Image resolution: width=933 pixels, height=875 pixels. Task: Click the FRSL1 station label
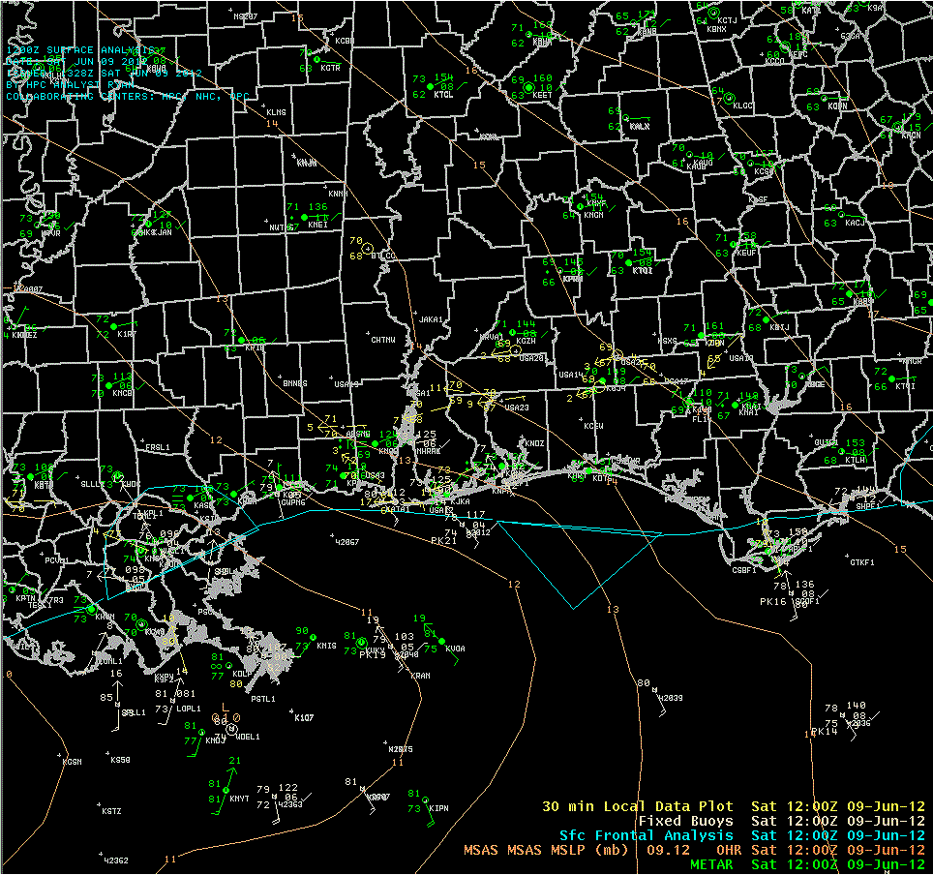click(158, 447)
